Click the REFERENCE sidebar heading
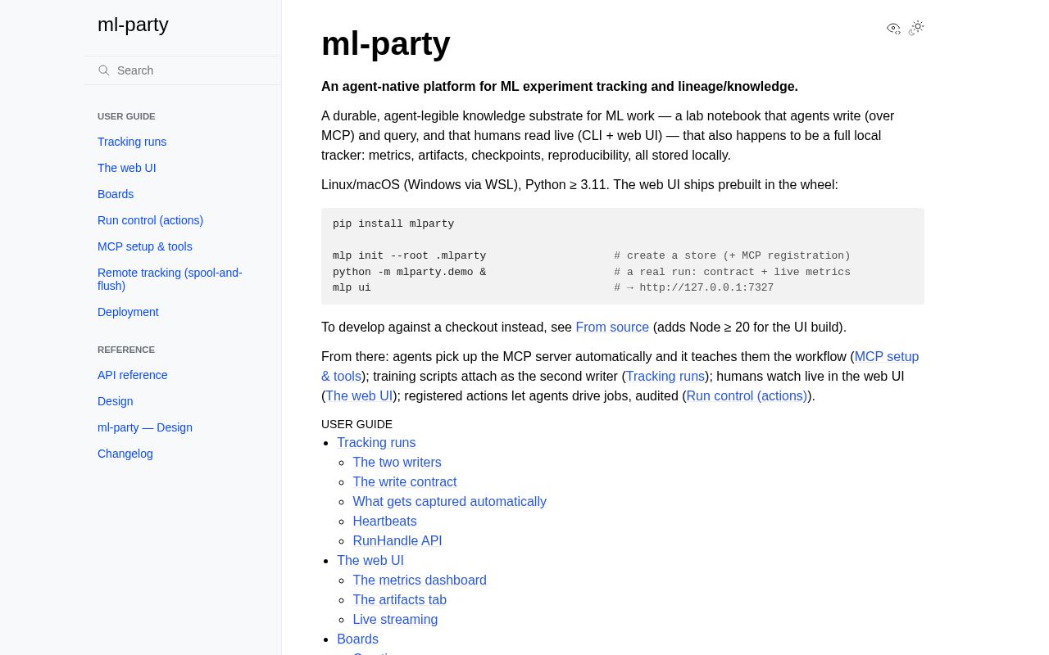This screenshot has height=655, width=1049. coord(126,350)
